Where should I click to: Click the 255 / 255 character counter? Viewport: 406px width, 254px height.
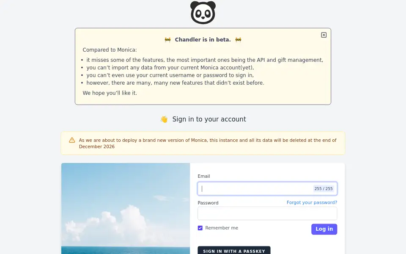tap(324, 189)
